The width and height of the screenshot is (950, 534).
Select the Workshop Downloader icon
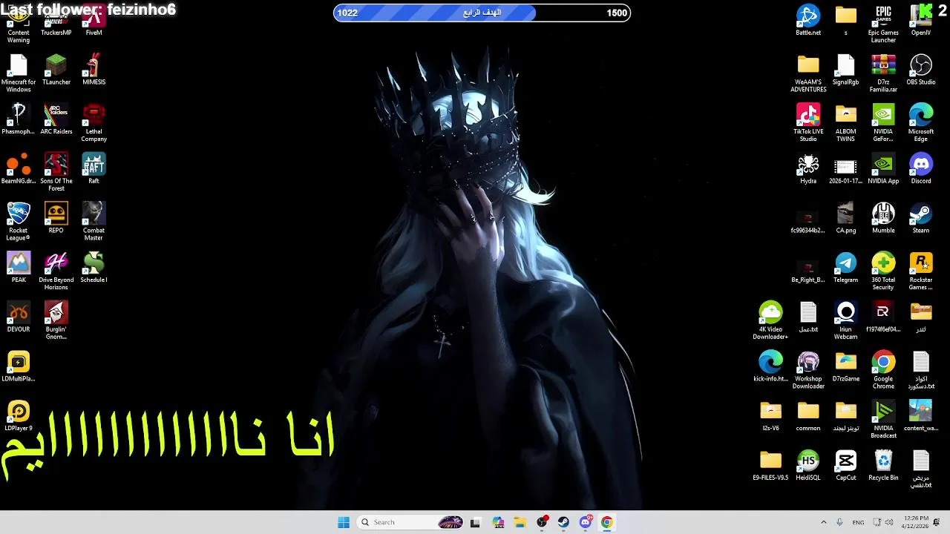coord(807,370)
